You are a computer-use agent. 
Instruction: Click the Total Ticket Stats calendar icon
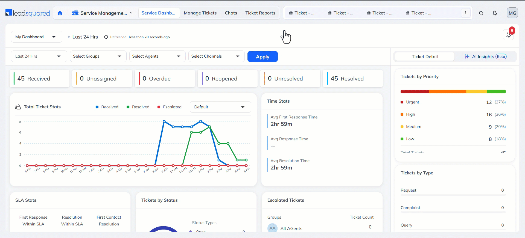point(18,107)
